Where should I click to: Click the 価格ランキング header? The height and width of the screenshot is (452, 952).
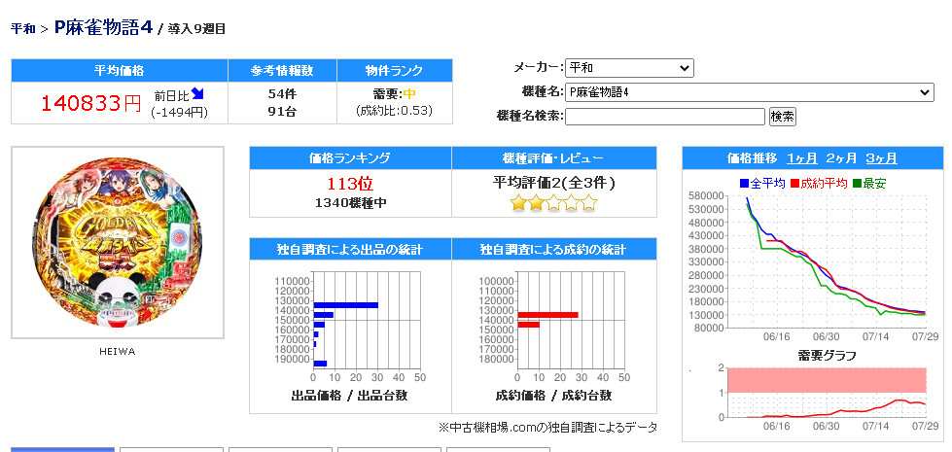[x=350, y=158]
